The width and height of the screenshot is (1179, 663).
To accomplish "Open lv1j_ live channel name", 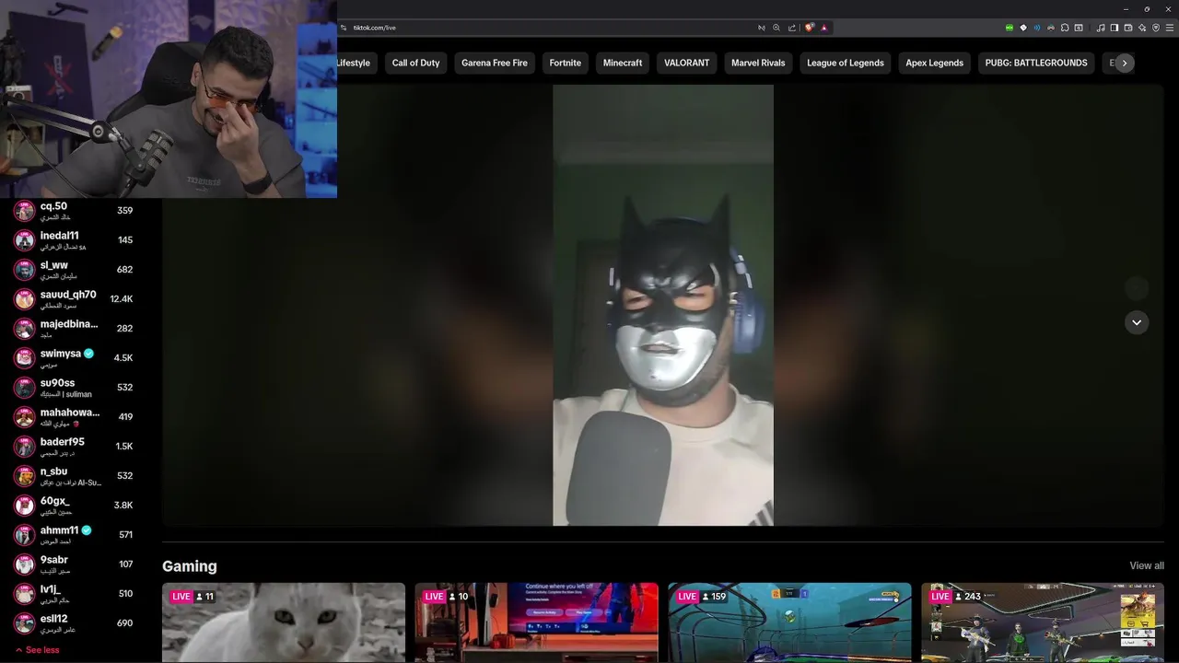I will [x=50, y=589].
